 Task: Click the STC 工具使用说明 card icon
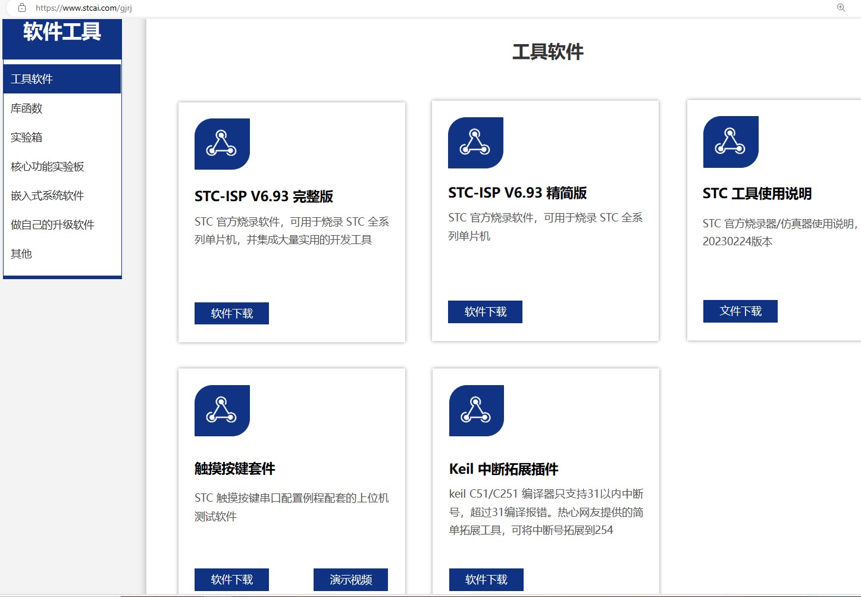[x=731, y=142]
